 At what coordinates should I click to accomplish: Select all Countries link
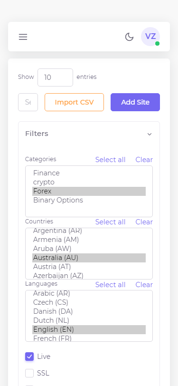(111, 222)
